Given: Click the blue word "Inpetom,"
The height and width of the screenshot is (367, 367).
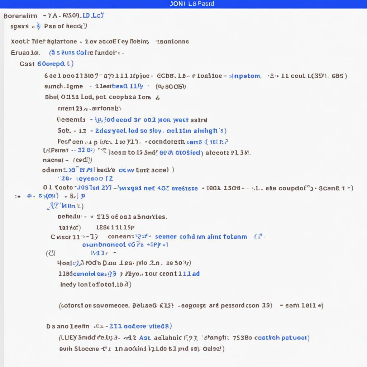Looking at the screenshot, I should tap(245, 76).
